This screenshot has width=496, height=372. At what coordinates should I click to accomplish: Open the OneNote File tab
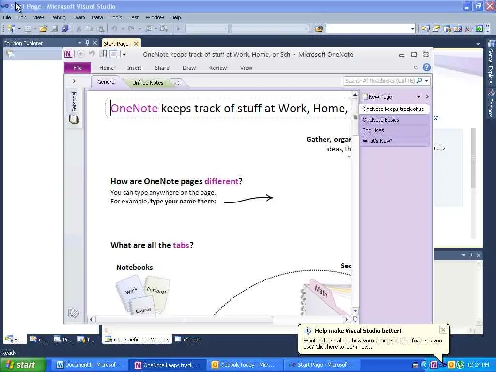click(x=77, y=68)
